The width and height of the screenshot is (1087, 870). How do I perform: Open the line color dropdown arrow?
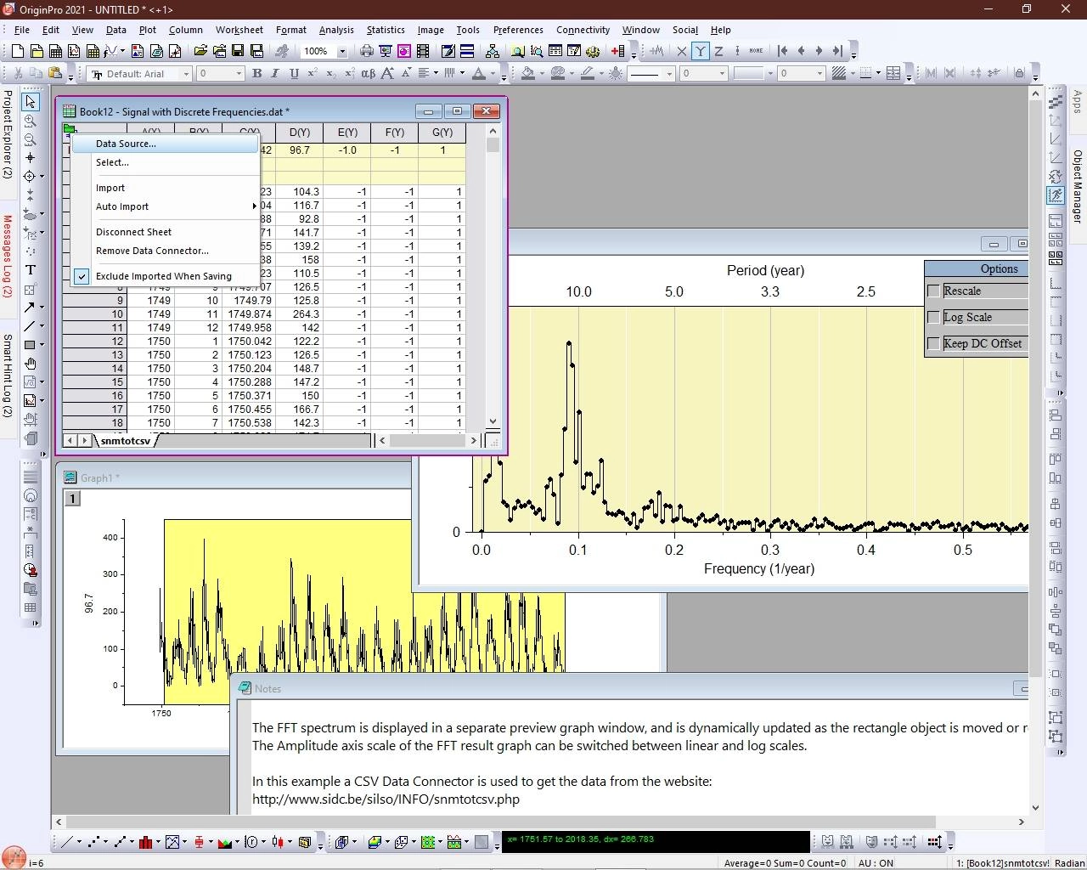pos(601,74)
